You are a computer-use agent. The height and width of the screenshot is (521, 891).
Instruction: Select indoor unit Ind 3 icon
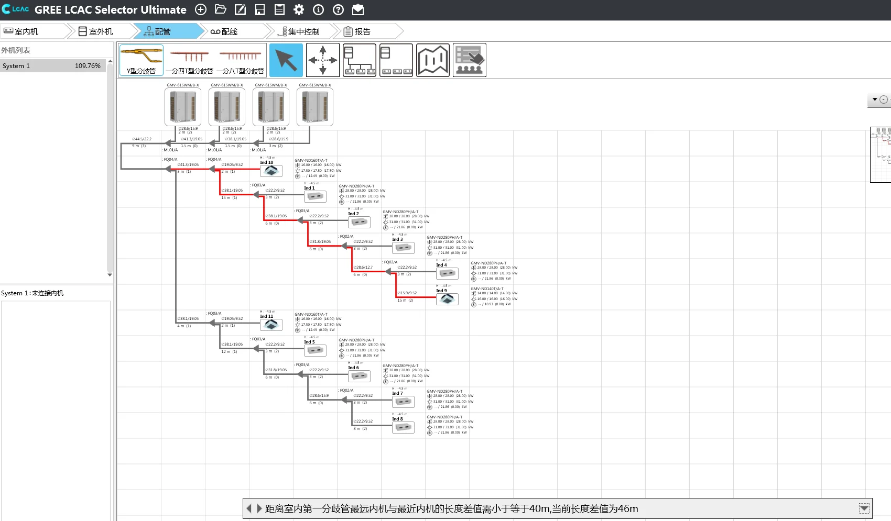[403, 248]
